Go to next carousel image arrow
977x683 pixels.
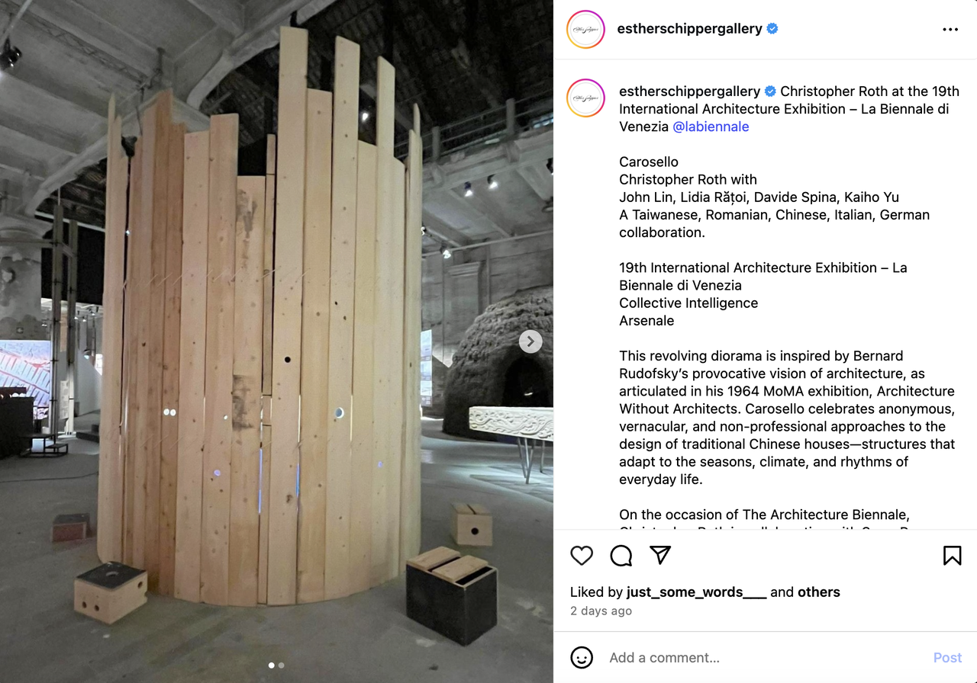(x=530, y=341)
